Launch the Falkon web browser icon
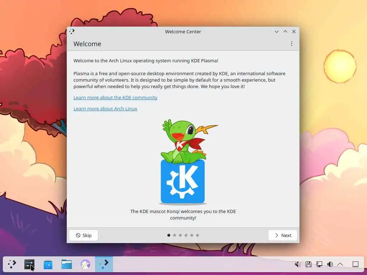Viewport: 367px width, 275px height. pyautogui.click(x=85, y=265)
